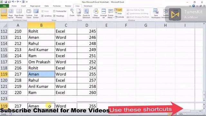Image resolution: width=206 pixels, height=116 pixels.
Task: Switch to the Home tab
Action: tap(14, 6)
